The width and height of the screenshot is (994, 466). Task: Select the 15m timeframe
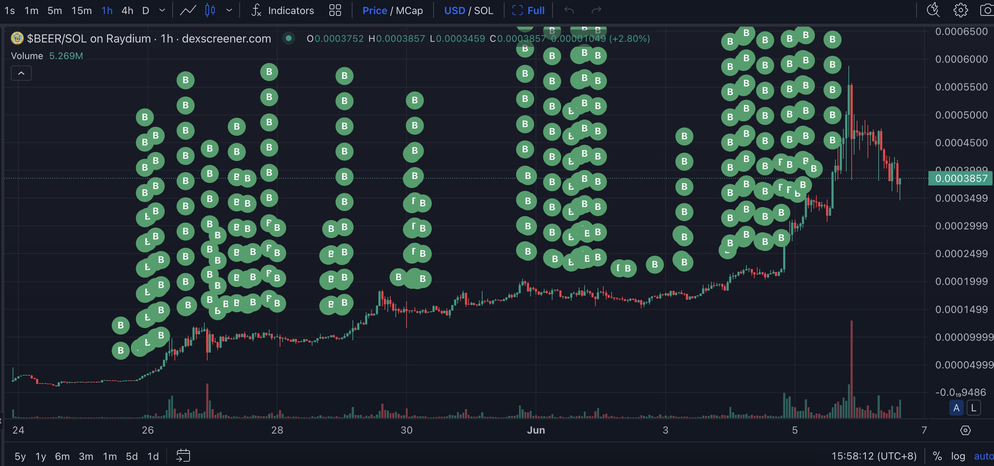pos(81,10)
